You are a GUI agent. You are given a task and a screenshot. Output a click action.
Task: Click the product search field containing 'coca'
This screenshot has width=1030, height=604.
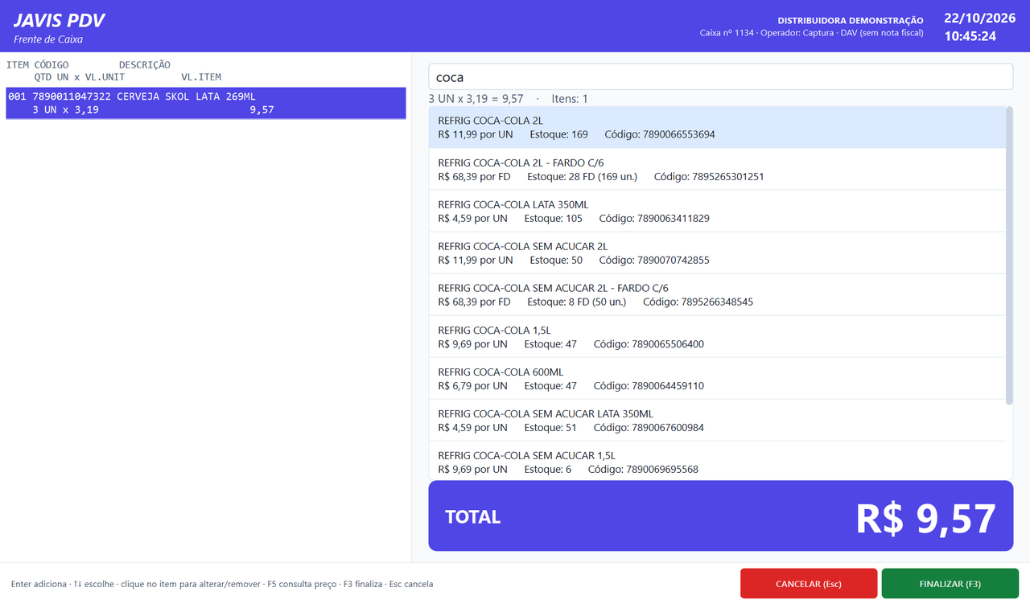click(720, 77)
